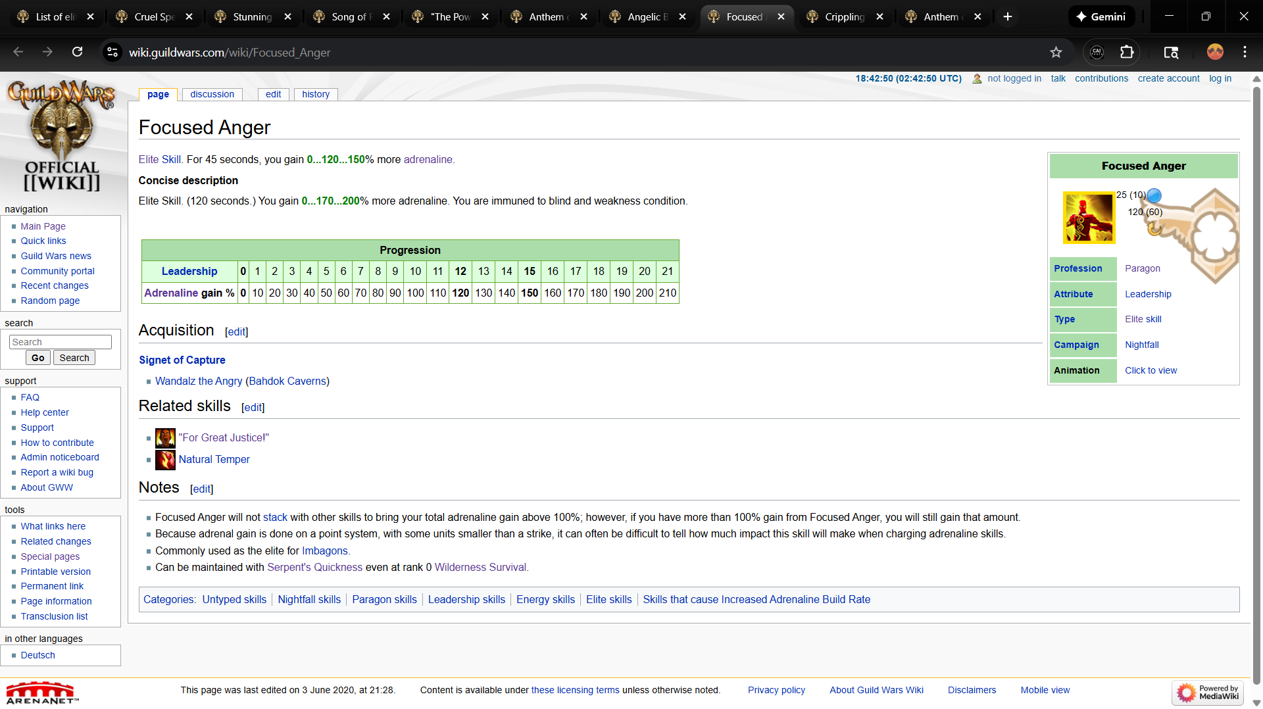Open the Imbagons link
The width and height of the screenshot is (1263, 709).
tap(325, 551)
